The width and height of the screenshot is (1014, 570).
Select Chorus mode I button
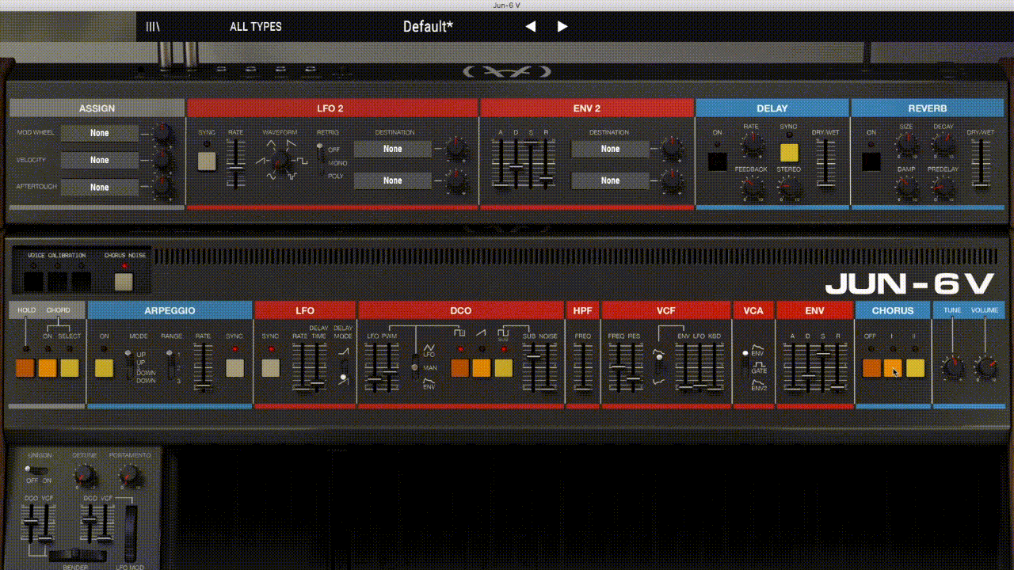pyautogui.click(x=894, y=368)
